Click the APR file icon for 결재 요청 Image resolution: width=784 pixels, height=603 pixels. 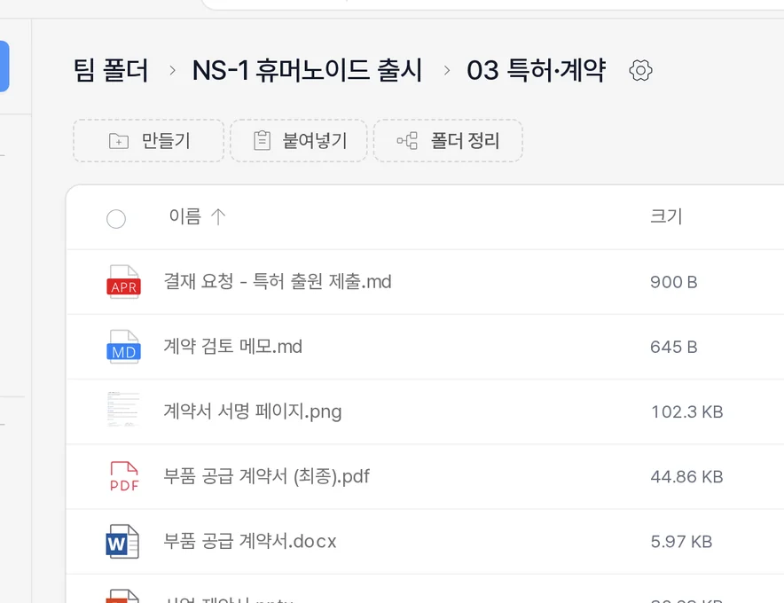point(123,282)
